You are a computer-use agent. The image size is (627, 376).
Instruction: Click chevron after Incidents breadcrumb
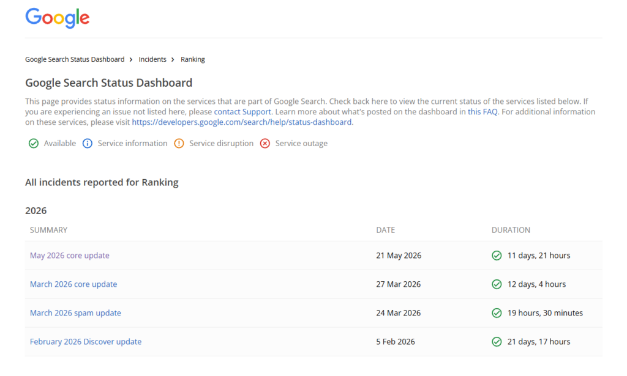point(173,59)
